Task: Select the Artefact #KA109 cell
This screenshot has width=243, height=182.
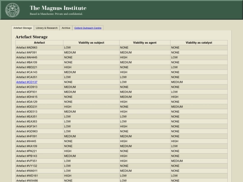Action: (x=39, y=146)
